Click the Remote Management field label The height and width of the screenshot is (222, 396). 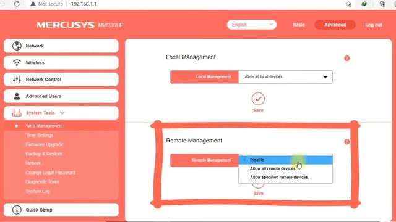tap(211, 160)
